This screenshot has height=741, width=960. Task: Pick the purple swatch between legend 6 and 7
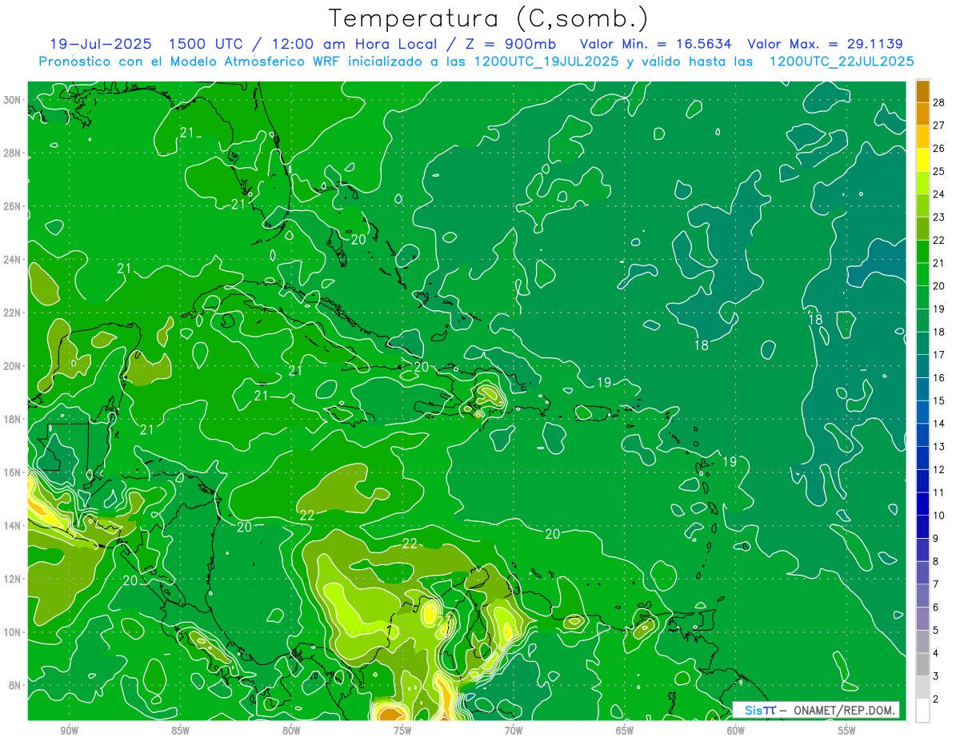pos(922,596)
